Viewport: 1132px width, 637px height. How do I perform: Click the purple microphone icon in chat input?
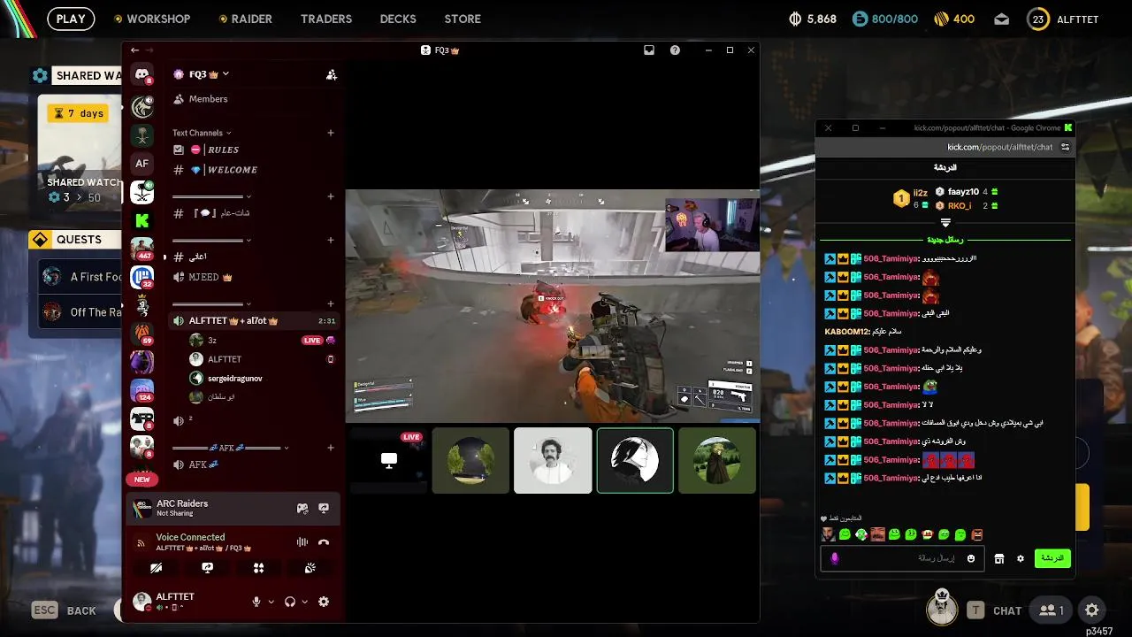(834, 558)
